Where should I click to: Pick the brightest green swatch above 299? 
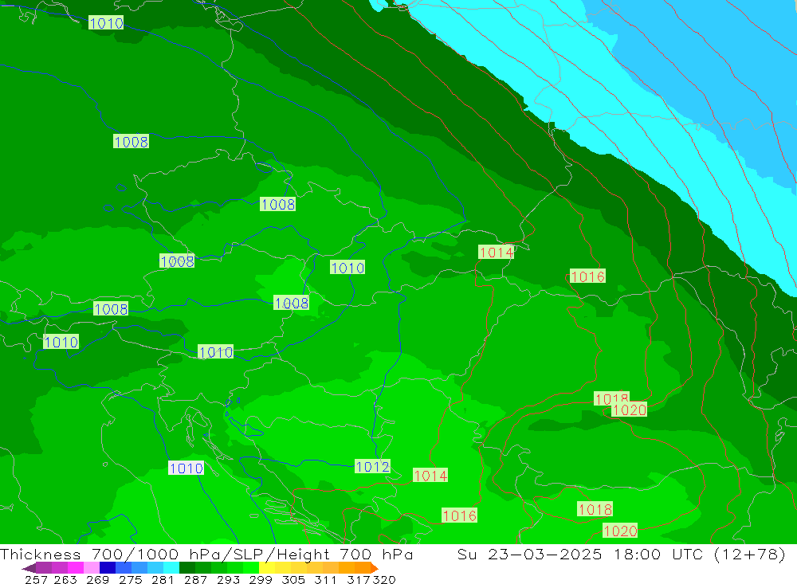coord(251,568)
